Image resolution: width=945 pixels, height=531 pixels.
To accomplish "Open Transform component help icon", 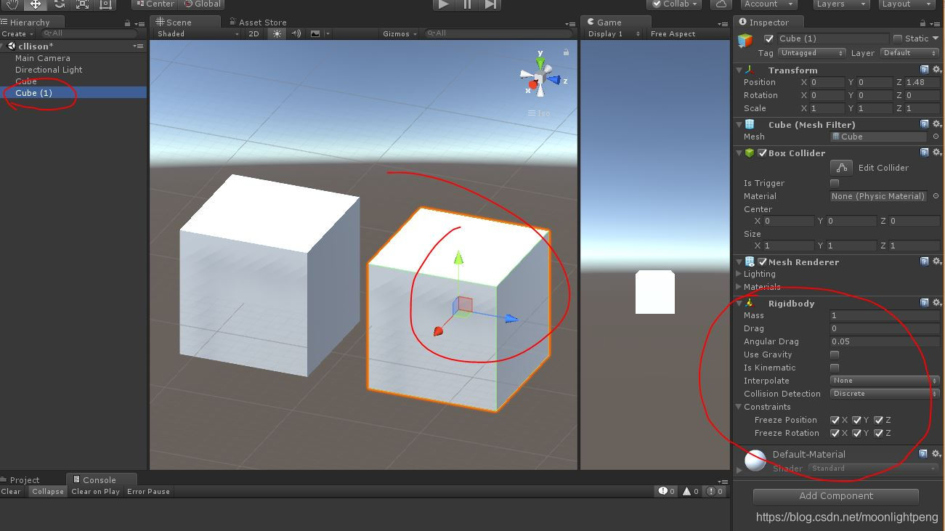I will pyautogui.click(x=924, y=70).
